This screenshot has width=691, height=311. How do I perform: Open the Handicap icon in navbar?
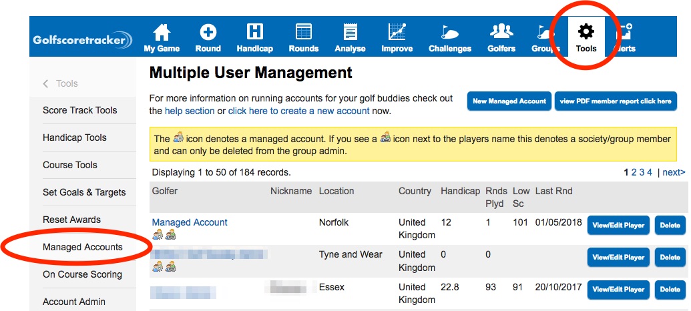pyautogui.click(x=254, y=33)
